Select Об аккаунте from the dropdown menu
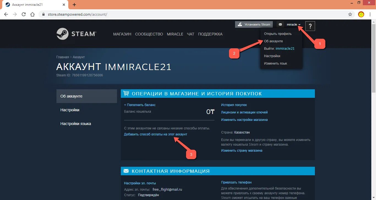376x200 pixels. click(273, 41)
